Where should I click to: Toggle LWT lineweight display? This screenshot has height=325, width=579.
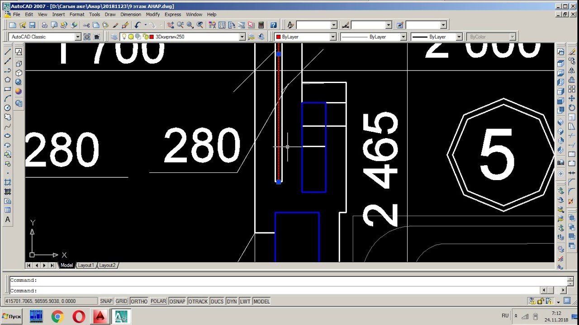pos(245,302)
